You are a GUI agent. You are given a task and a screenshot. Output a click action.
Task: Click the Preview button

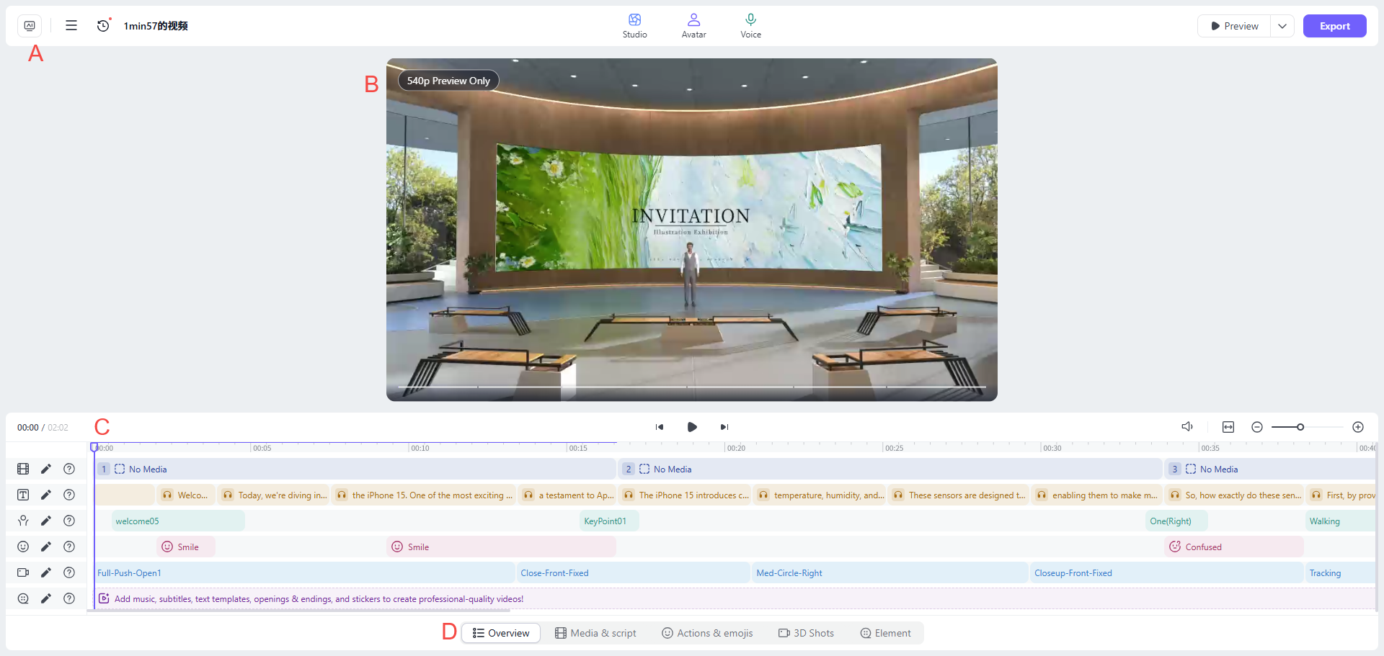(1234, 26)
